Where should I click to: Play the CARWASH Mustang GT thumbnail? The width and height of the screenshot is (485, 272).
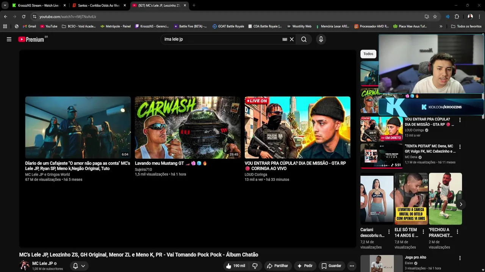click(188, 127)
